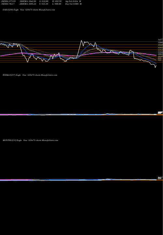
Task: Click the 1124 price axis label
Action: 160,52
